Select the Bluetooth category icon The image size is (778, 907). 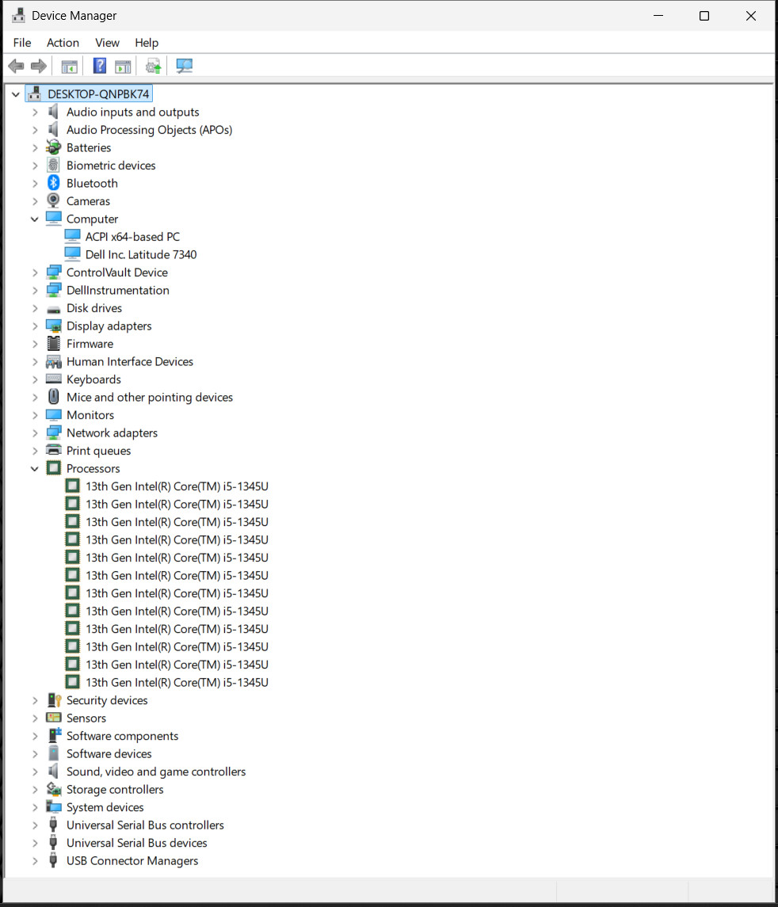pyautogui.click(x=54, y=183)
